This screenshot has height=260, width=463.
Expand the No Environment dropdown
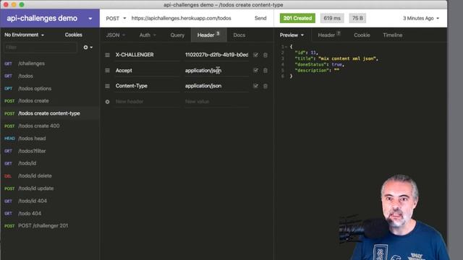tap(24, 35)
